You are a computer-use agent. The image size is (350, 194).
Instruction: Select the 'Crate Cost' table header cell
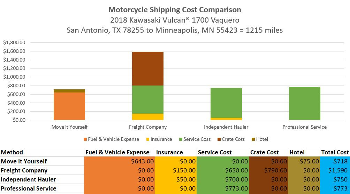[x=268, y=152]
